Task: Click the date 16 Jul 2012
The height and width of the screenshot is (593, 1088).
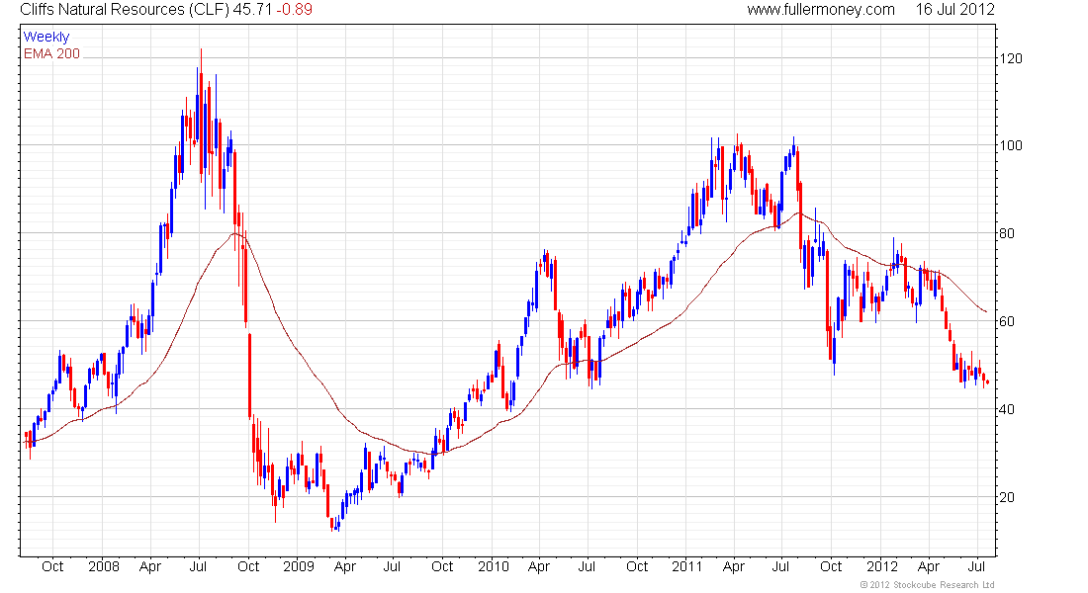Action: tap(954, 10)
